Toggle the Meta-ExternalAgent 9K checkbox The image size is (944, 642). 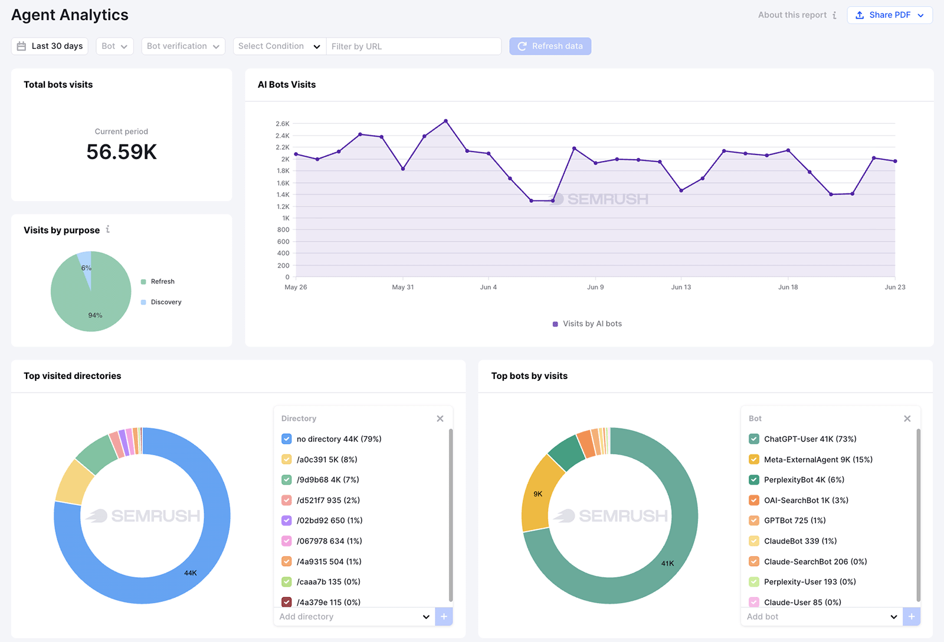click(x=754, y=459)
